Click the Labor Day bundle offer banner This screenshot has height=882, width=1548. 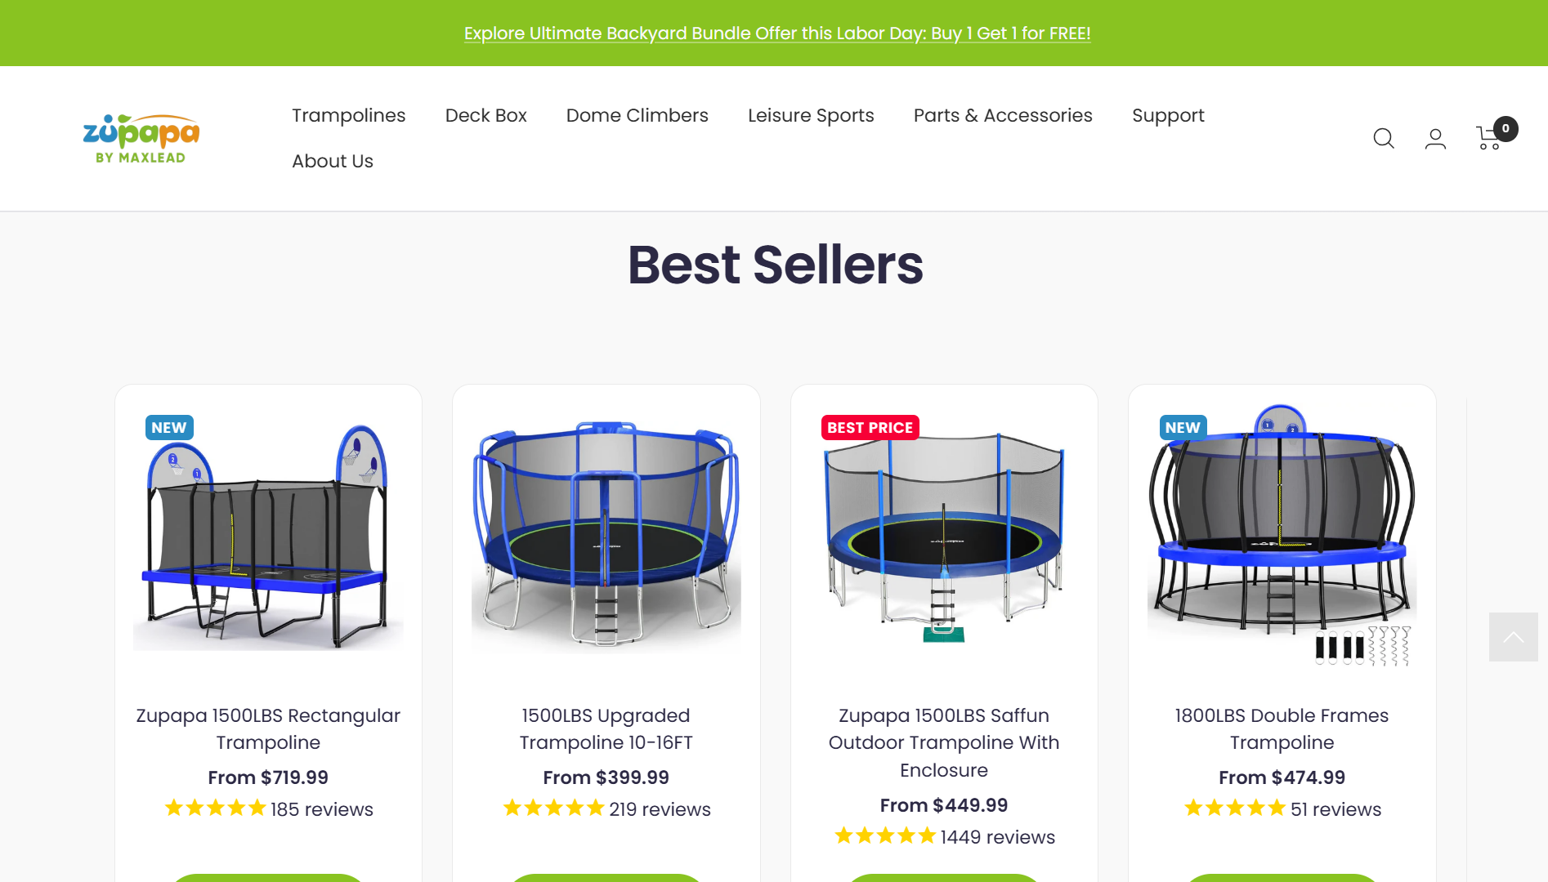777,33
